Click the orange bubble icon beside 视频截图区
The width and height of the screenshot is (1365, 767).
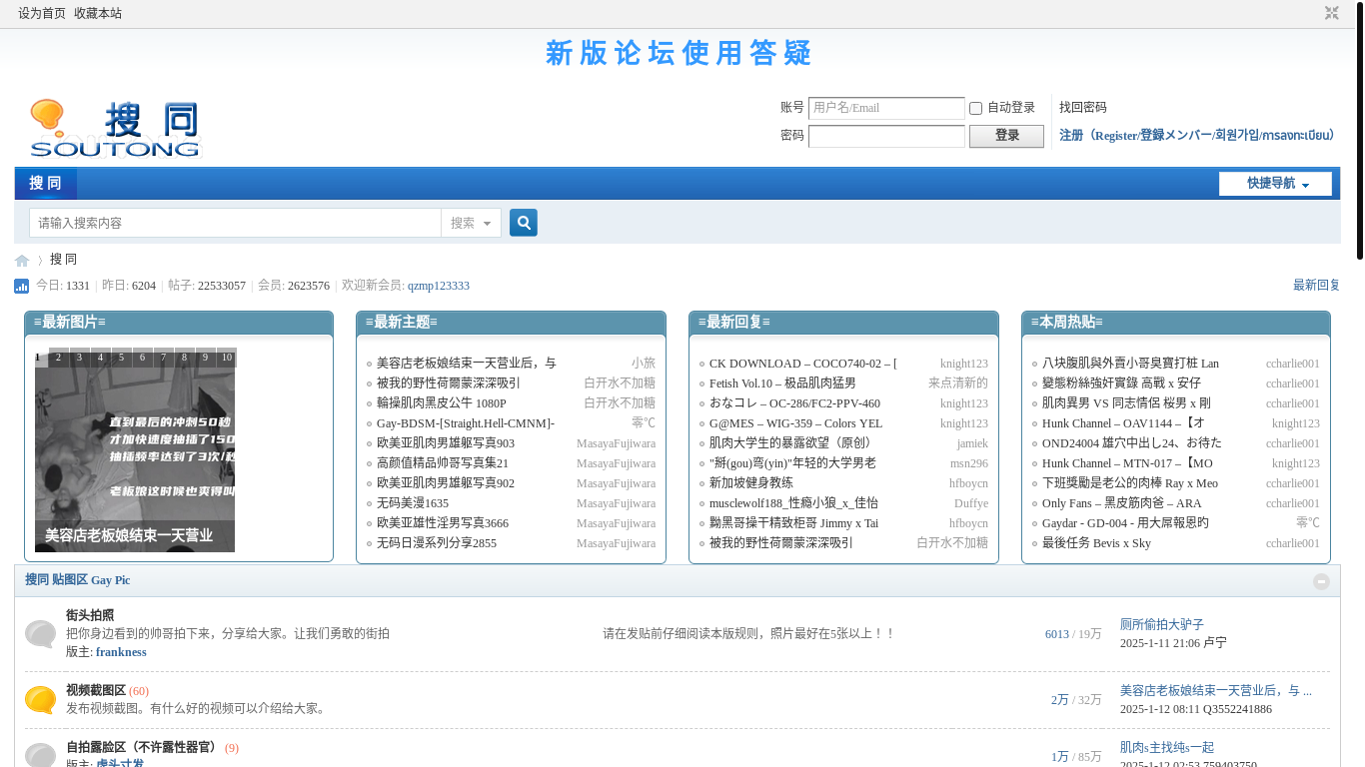coord(41,700)
